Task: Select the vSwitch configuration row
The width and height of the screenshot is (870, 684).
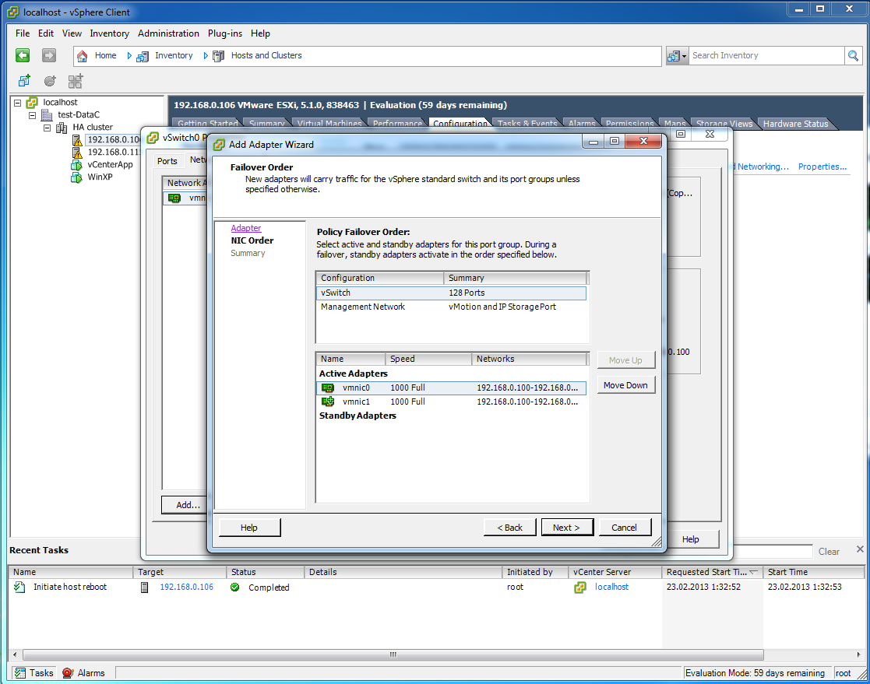Action: pyautogui.click(x=451, y=293)
